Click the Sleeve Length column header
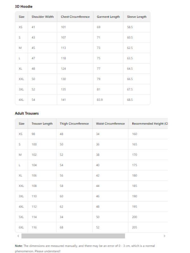 click(136, 17)
